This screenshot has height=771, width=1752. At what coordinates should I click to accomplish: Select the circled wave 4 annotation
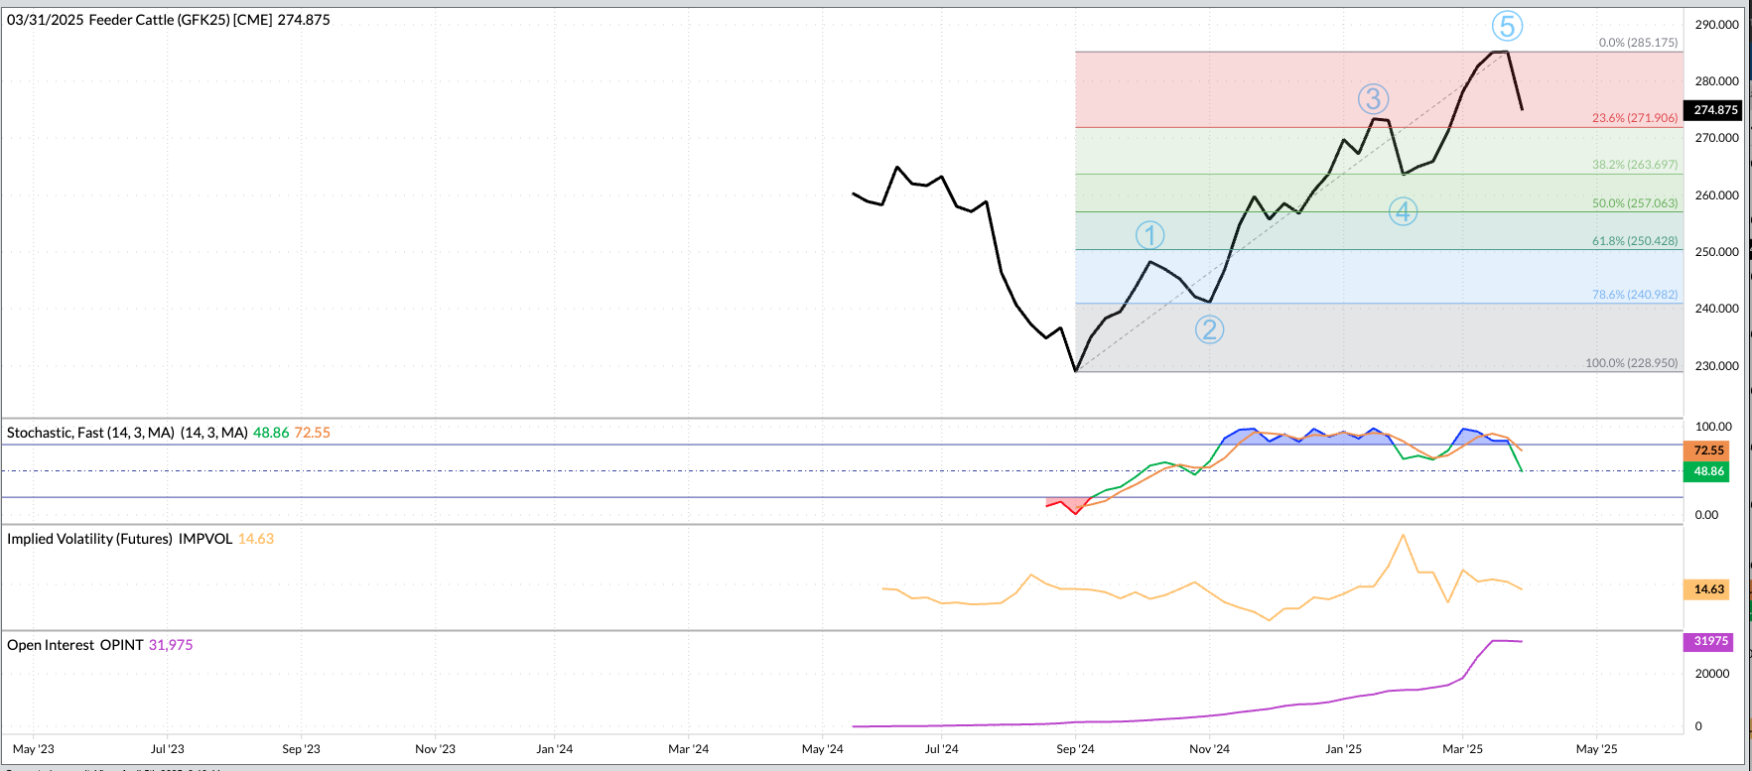pos(1403,211)
